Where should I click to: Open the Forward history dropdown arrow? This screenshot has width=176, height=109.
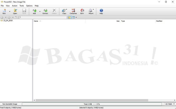pos(13,17)
